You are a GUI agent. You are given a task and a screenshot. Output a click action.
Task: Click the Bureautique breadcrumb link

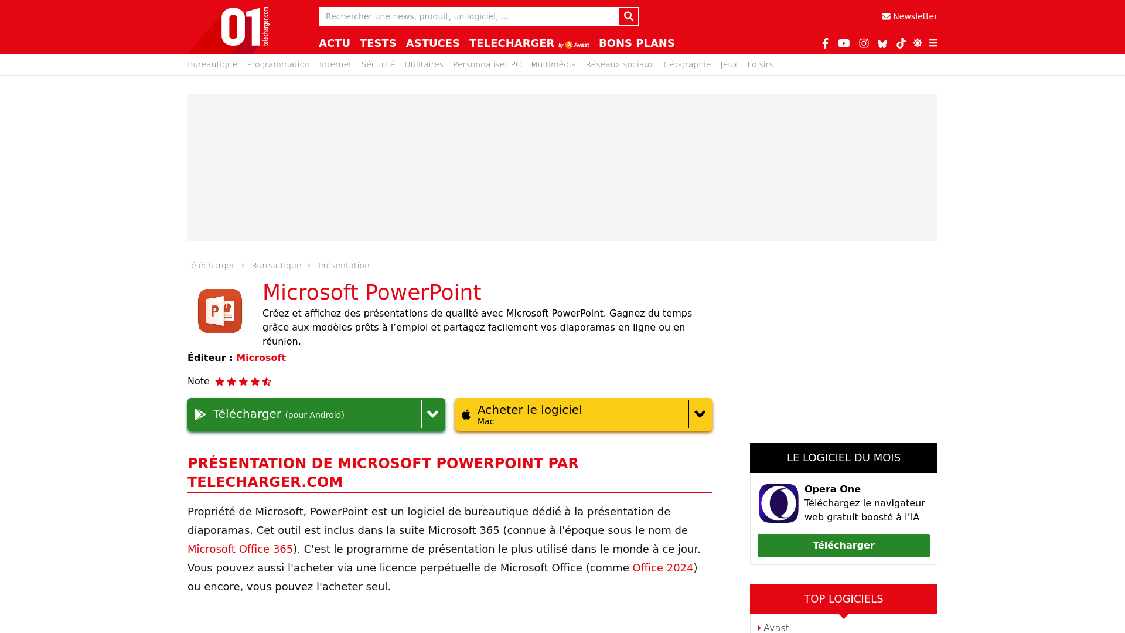[277, 266]
